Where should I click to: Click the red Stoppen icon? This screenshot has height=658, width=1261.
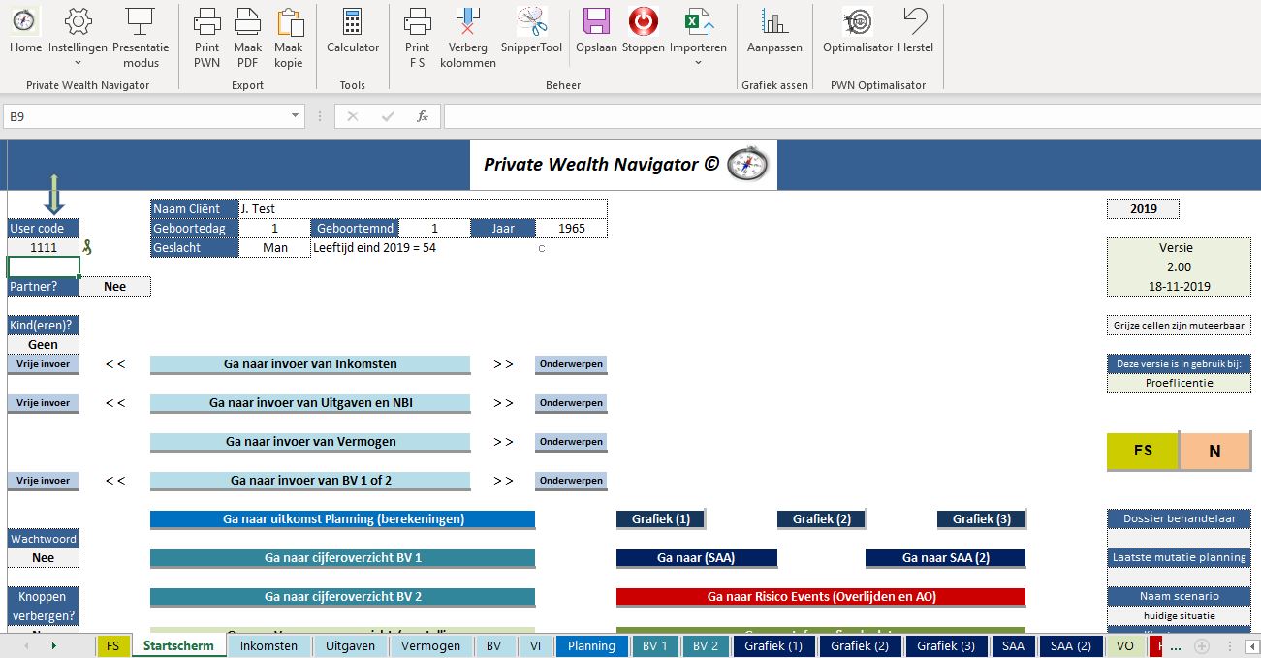643,21
